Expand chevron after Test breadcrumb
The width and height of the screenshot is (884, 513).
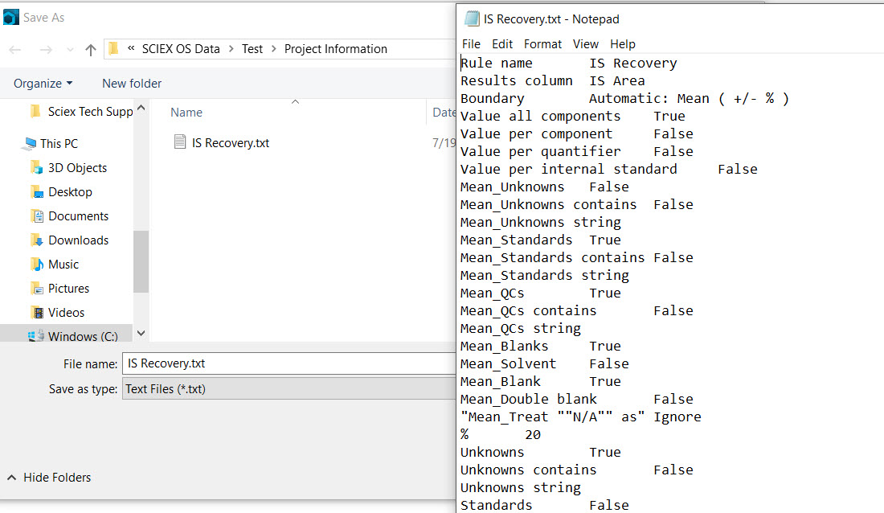tap(274, 49)
